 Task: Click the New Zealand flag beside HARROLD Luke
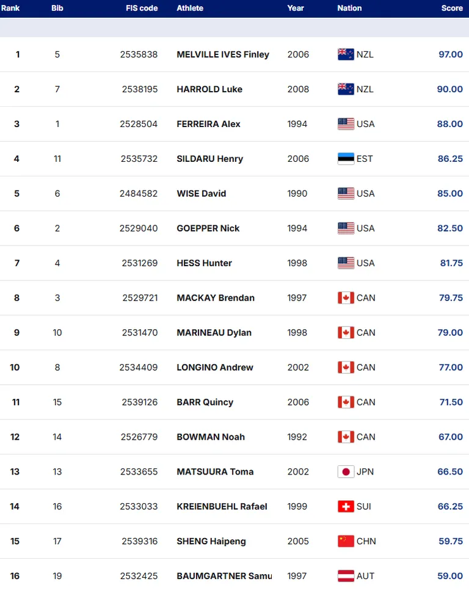click(346, 89)
